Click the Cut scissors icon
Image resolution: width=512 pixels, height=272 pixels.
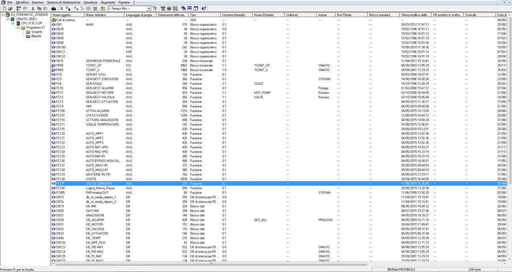tap(33, 9)
